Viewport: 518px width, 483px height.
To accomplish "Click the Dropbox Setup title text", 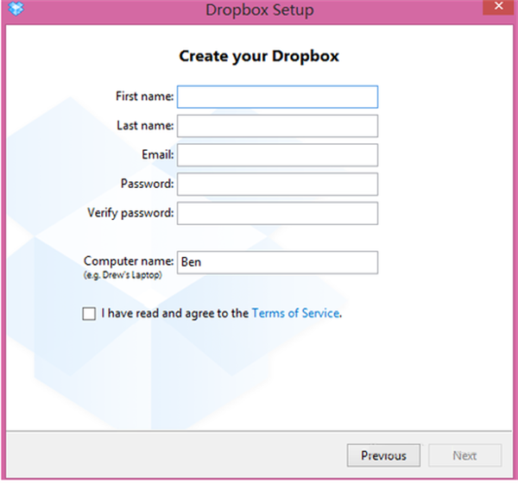I will tap(260, 9).
